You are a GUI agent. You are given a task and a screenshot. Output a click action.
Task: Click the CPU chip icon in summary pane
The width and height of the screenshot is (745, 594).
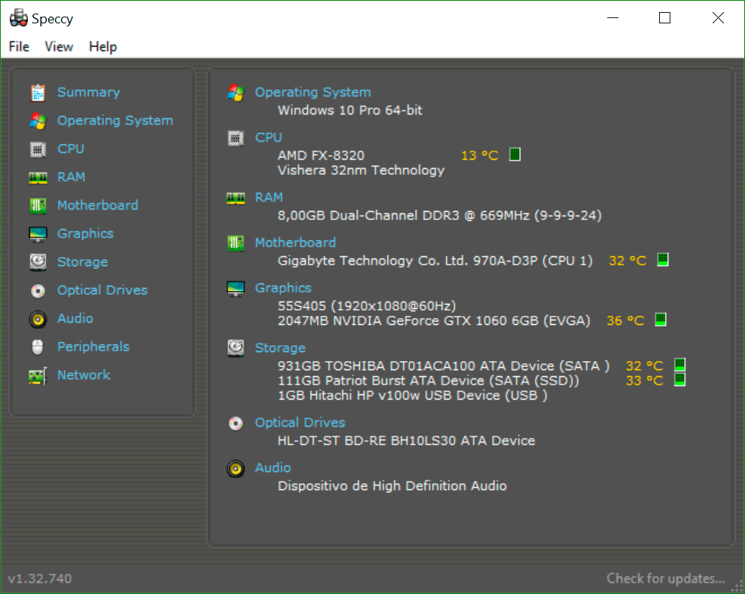tap(236, 139)
